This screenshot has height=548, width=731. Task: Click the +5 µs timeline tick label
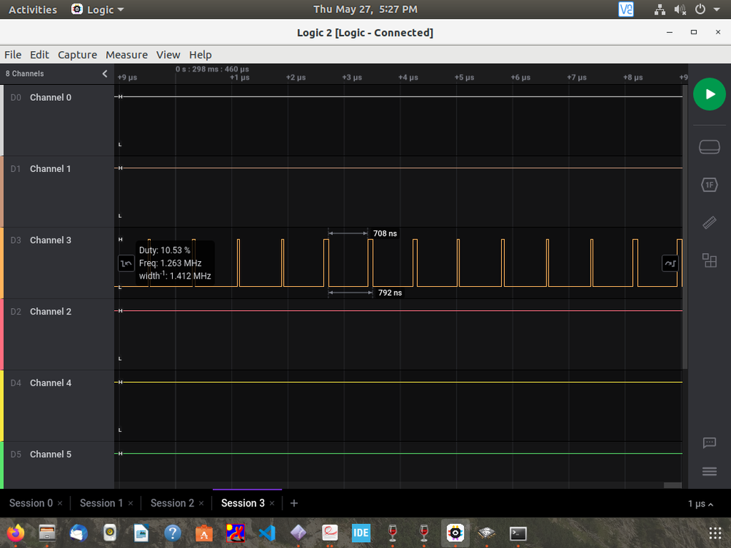(465, 78)
